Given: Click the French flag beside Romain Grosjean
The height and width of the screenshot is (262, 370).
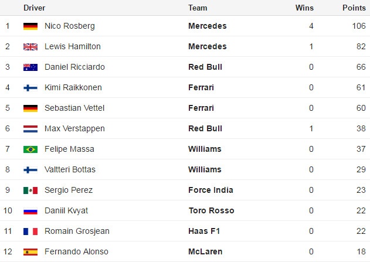Looking at the screenshot, I should [30, 232].
